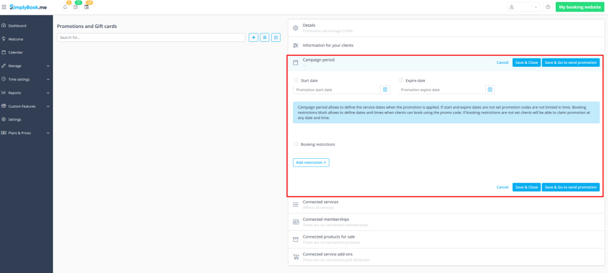608x273 pixels.
Task: Click the Promotion start date field
Action: click(x=336, y=89)
